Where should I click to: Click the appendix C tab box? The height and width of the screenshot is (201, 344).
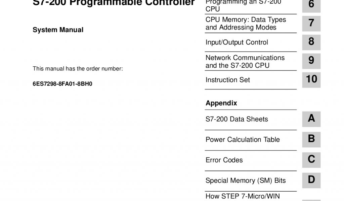click(x=311, y=159)
